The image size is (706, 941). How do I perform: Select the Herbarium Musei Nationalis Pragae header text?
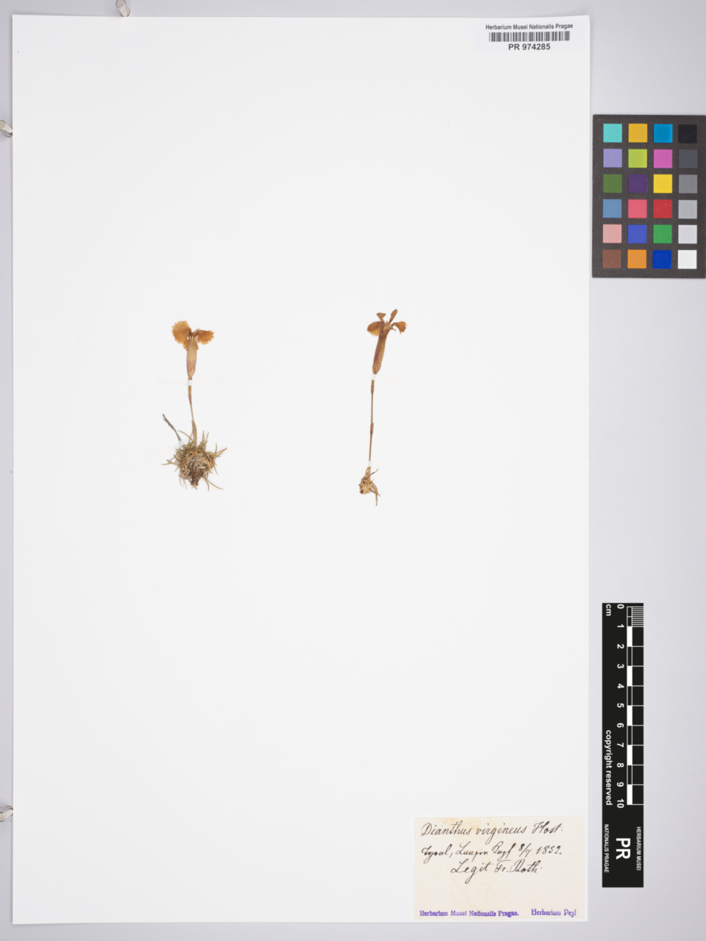[529, 26]
